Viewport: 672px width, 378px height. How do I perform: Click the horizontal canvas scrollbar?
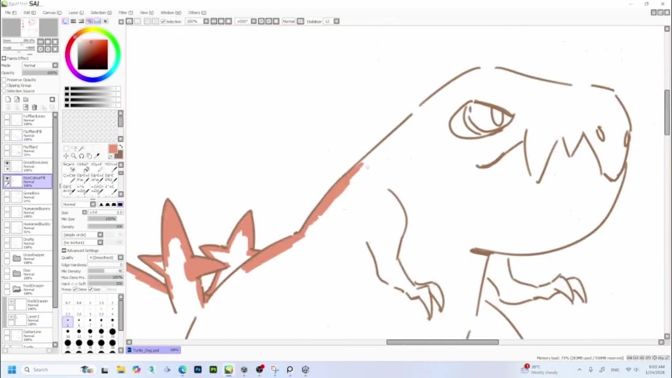443,342
